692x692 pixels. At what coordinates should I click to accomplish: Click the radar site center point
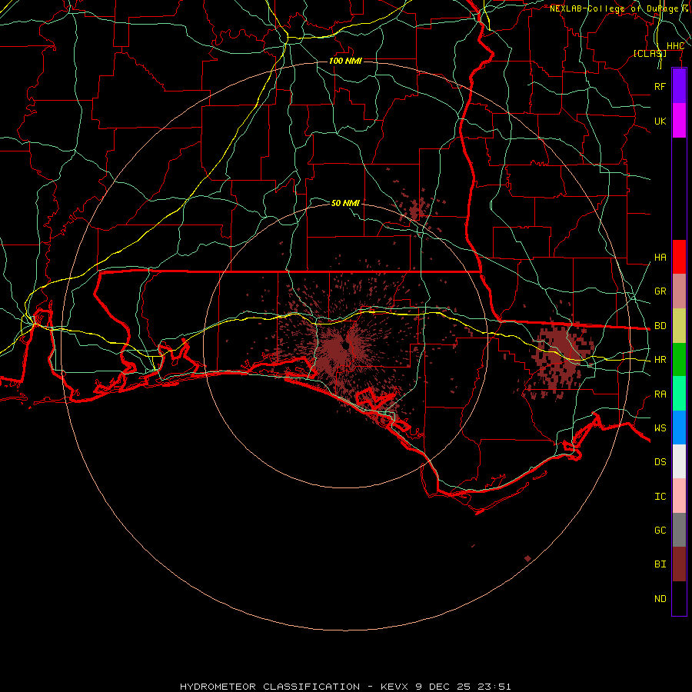coord(346,345)
